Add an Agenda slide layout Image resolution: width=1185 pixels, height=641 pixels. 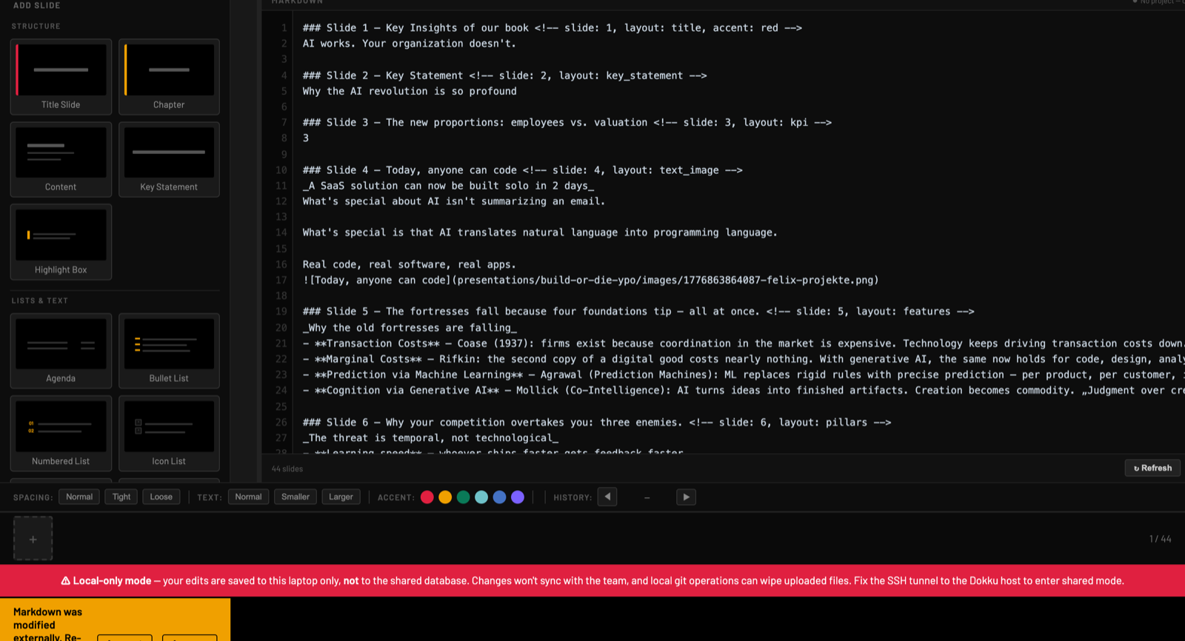pyautogui.click(x=61, y=351)
